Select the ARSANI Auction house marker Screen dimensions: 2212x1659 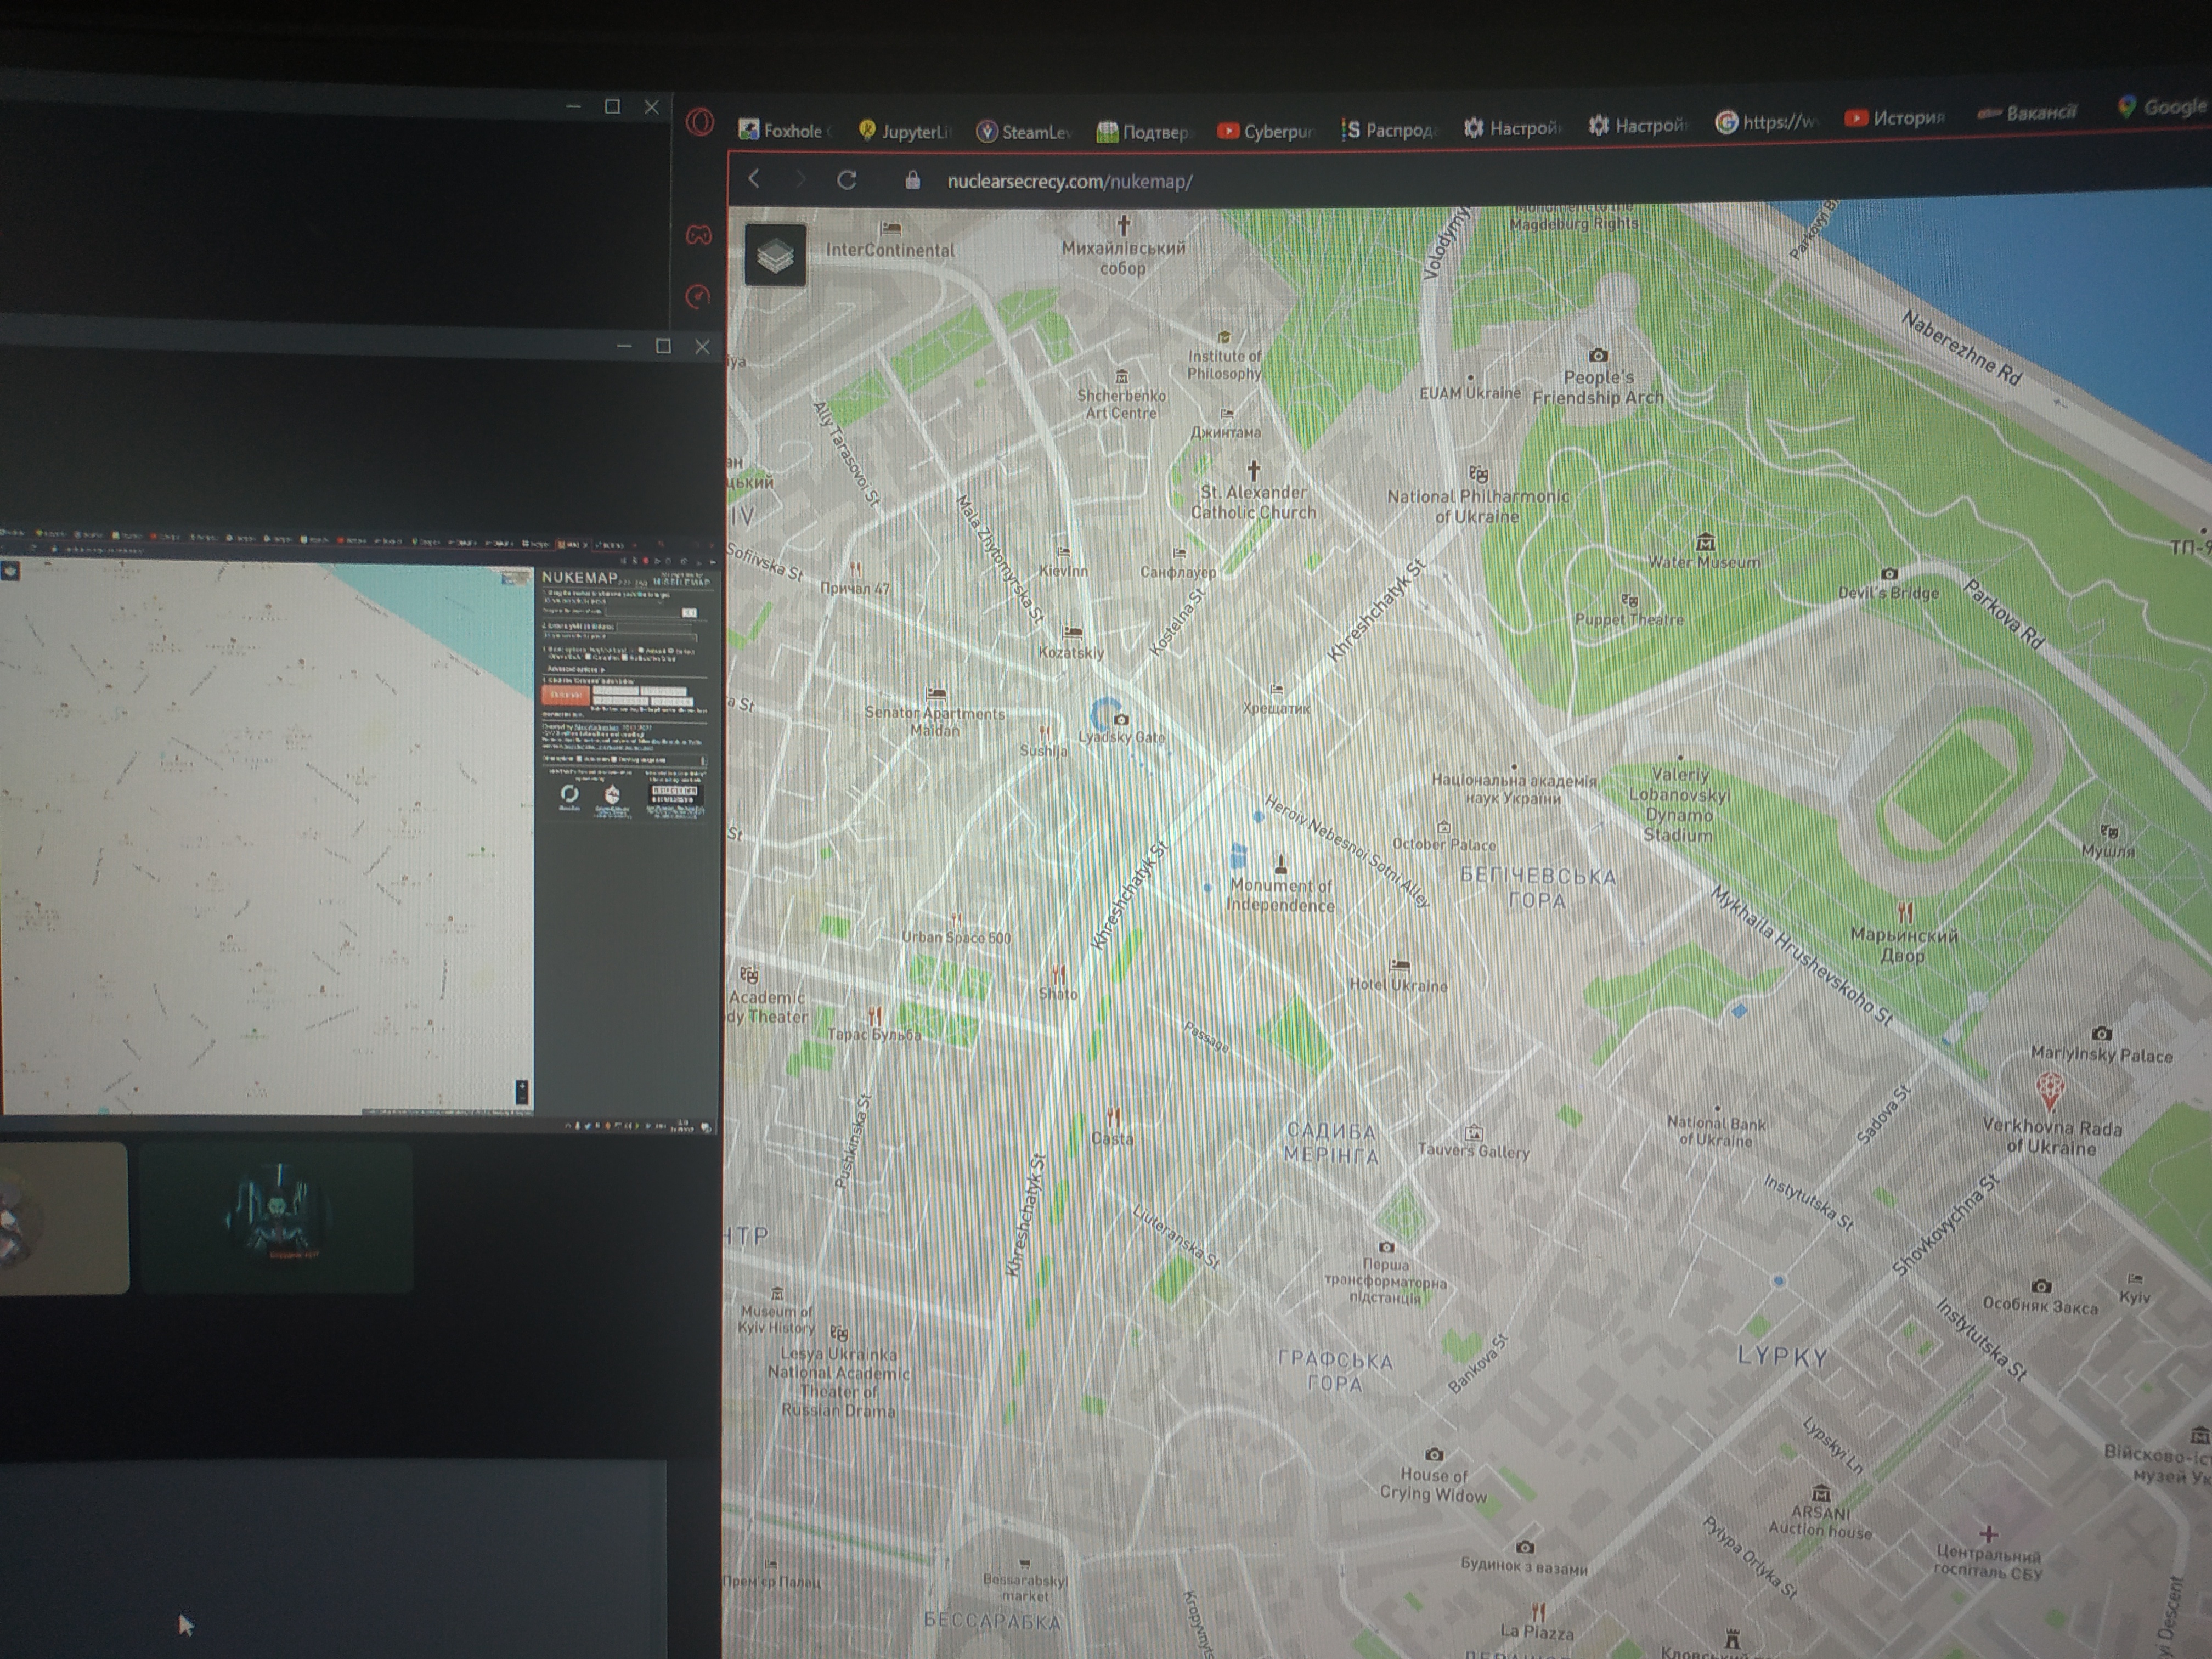[x=1821, y=1493]
